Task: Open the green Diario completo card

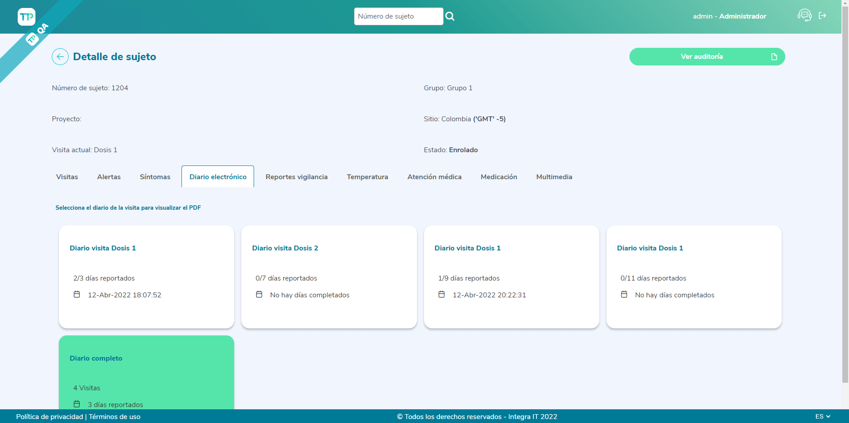Action: [147, 372]
